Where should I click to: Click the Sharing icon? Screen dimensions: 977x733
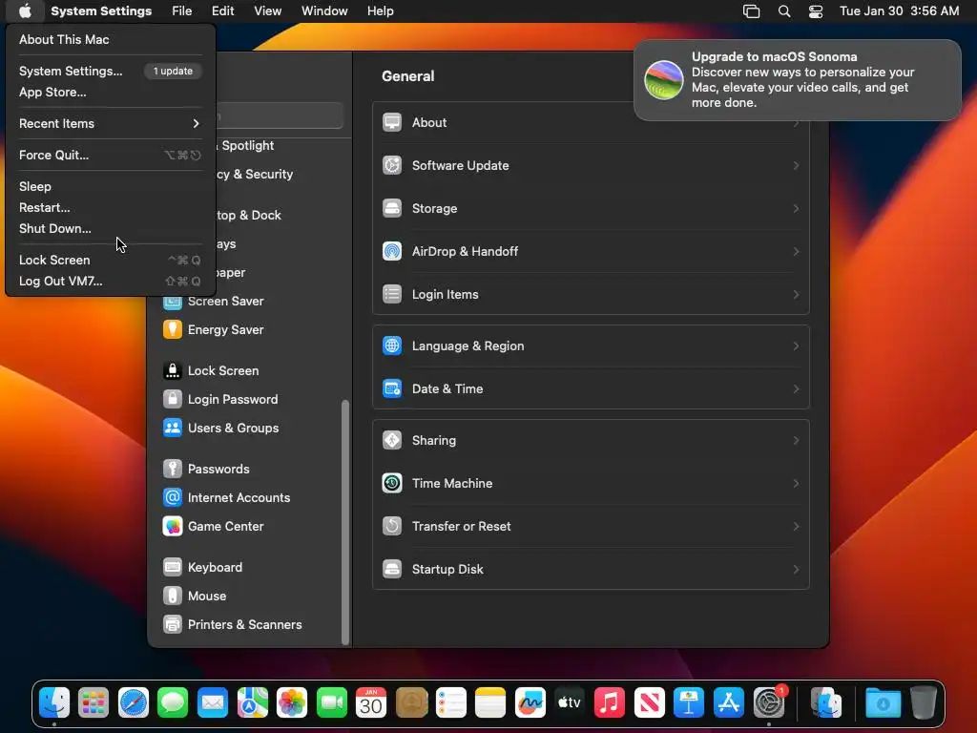(x=392, y=440)
